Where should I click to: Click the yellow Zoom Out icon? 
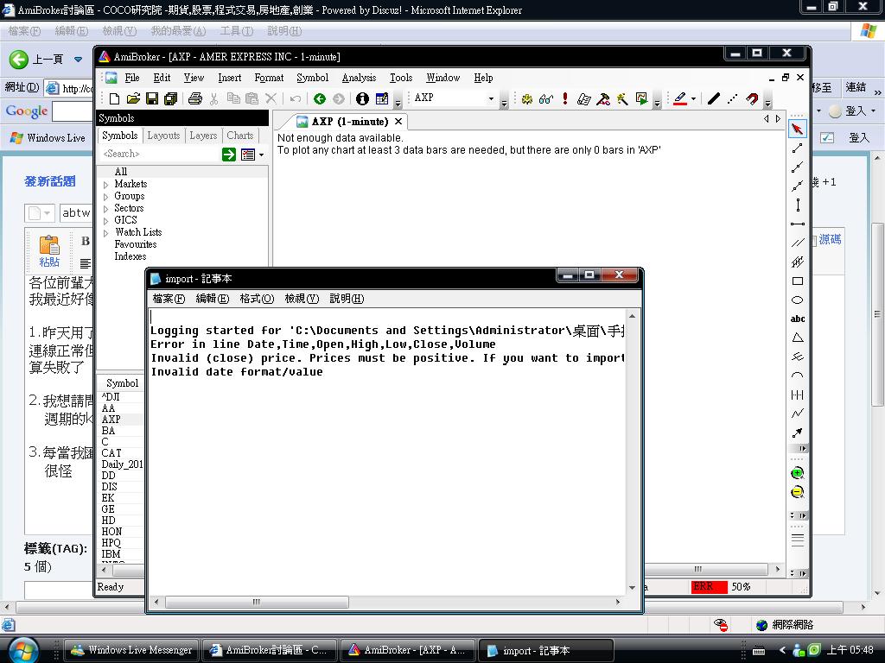click(797, 493)
